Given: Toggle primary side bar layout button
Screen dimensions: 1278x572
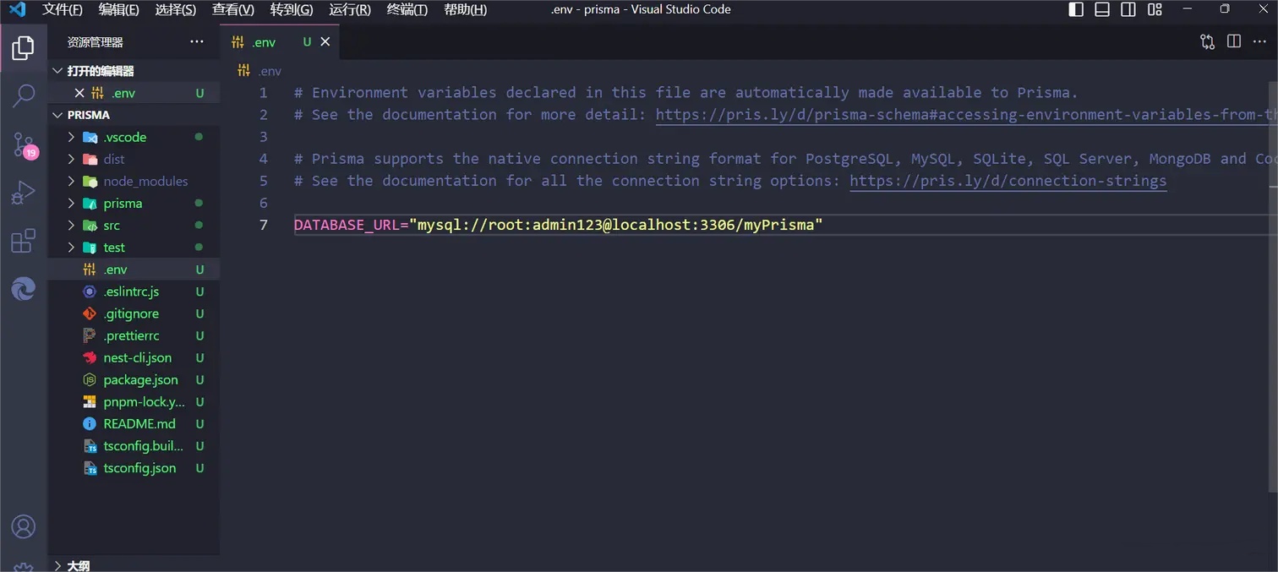Looking at the screenshot, I should [x=1076, y=9].
